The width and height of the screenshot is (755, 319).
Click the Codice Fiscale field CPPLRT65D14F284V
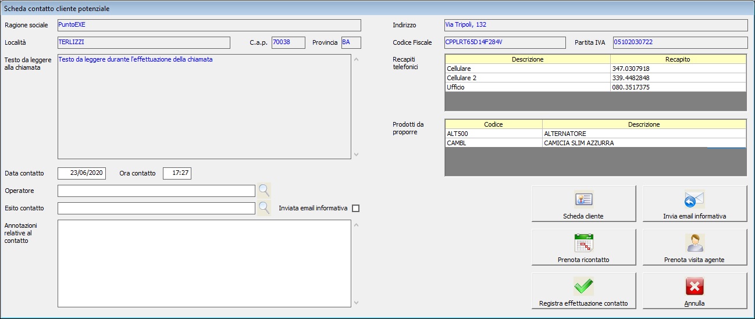click(x=504, y=42)
